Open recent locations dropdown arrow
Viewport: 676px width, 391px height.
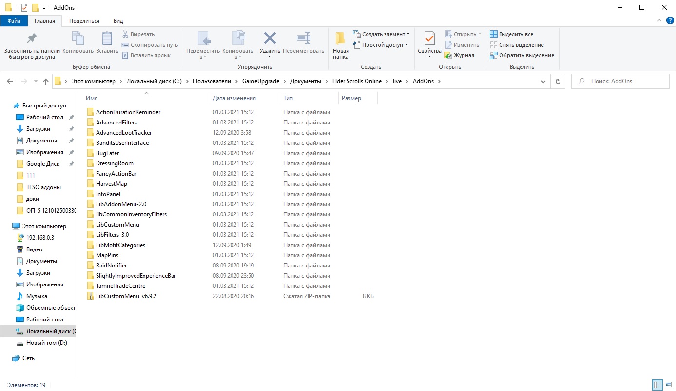[x=36, y=82]
